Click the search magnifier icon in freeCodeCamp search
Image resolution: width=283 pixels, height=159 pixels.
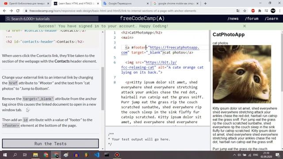coord(8,19)
